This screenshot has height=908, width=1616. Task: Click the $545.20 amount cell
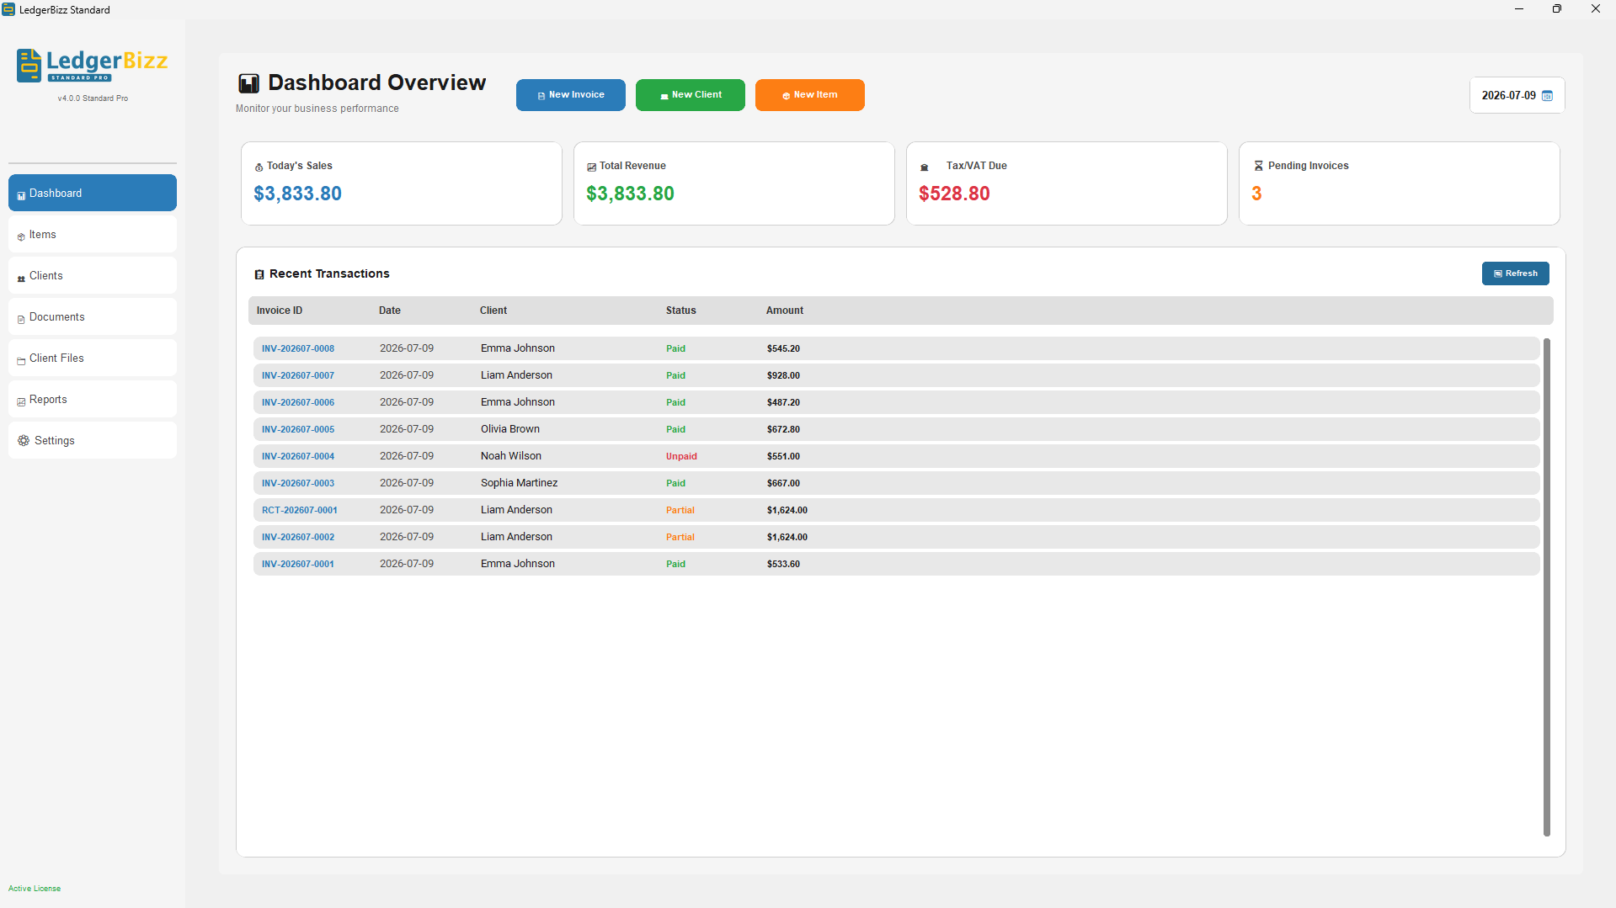pyautogui.click(x=783, y=348)
